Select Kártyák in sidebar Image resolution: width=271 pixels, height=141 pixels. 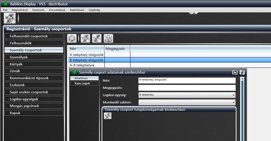click(x=34, y=64)
